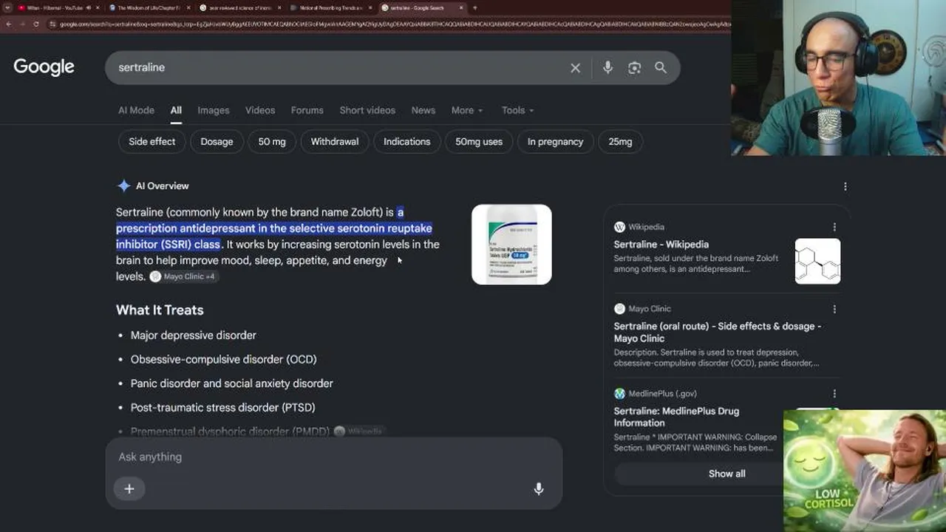Switch to the National Prescribing Trends tab

point(332,8)
